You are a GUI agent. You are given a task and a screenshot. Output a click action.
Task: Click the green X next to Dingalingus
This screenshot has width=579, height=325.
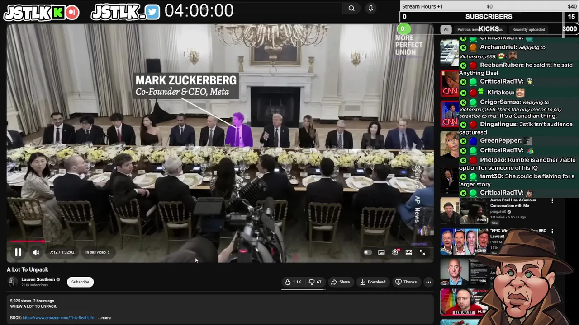coord(463,125)
